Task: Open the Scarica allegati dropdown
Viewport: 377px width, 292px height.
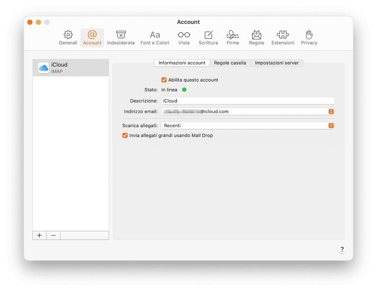Action: pos(248,126)
